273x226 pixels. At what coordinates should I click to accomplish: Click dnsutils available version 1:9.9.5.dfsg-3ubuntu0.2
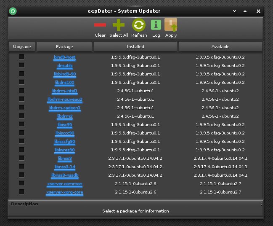tap(220, 65)
